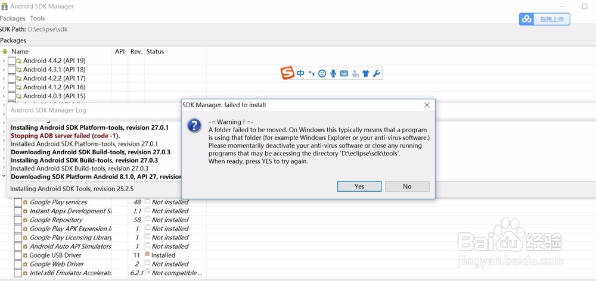Open the emoji smiley icon in IME bar
Screen dimensions: 596x281
(322, 73)
